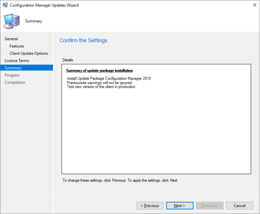Click the Completion step in sidebar
Image resolution: width=260 pixels, height=214 pixels.
(15, 82)
